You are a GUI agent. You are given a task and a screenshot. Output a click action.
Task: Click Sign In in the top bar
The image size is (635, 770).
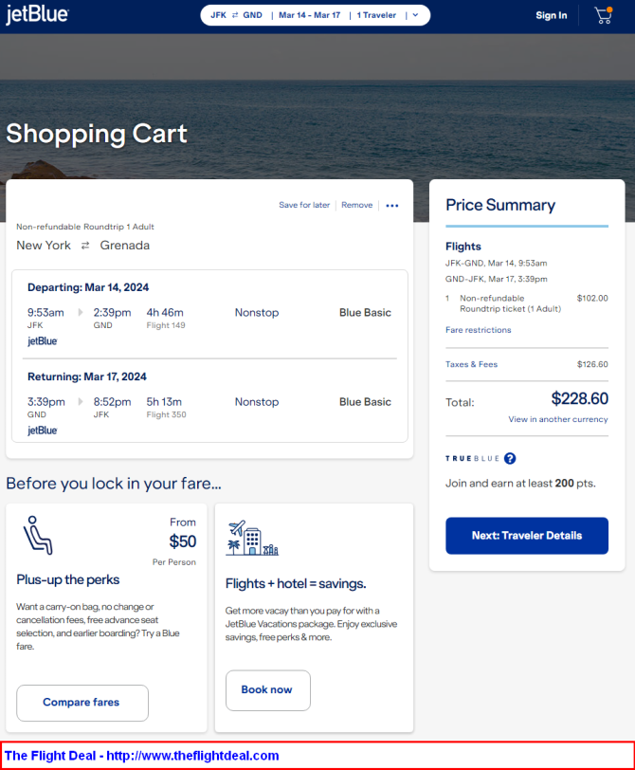(x=551, y=15)
